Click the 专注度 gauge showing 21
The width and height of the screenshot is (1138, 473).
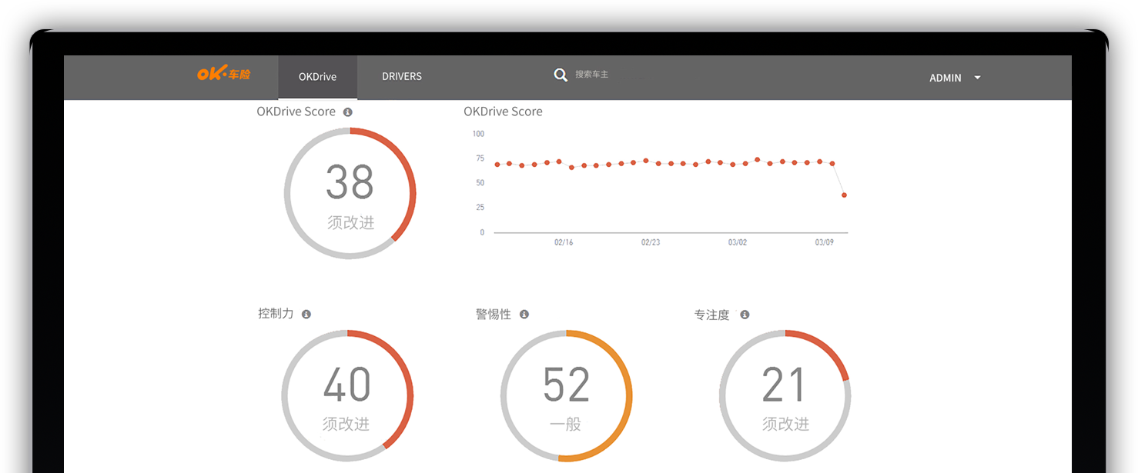(785, 395)
